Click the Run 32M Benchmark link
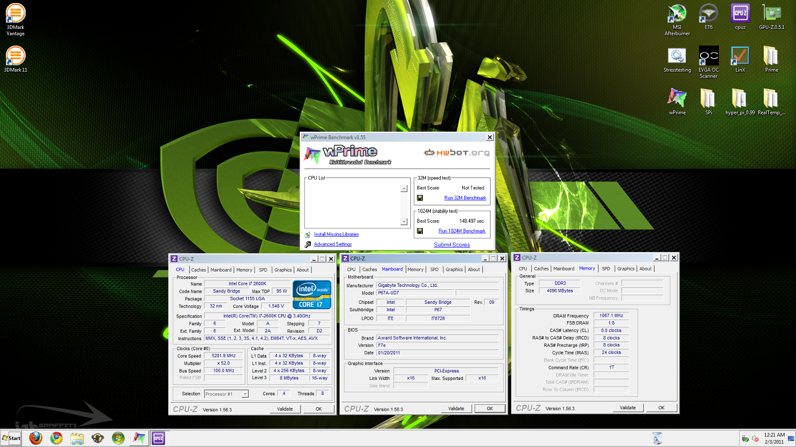This screenshot has height=447, width=796. 465,198
